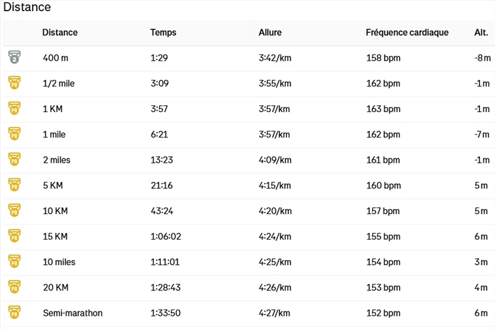Image resolution: width=495 pixels, height=330 pixels.
Task: Click the Fréquence cardiaque column header
Action: click(x=407, y=33)
